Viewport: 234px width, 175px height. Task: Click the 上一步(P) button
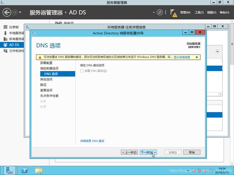(129, 152)
